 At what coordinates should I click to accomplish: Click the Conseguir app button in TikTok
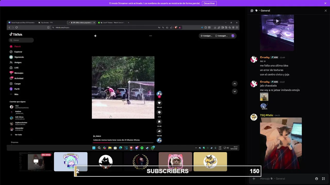(x=221, y=36)
